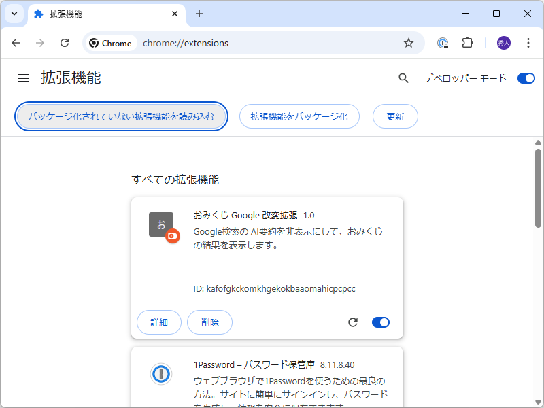Open Chrome's three-dot menu
This screenshot has width=544, height=408.
528,42
